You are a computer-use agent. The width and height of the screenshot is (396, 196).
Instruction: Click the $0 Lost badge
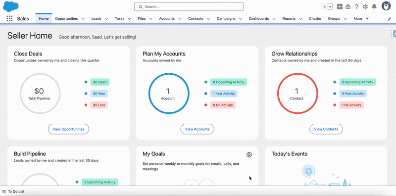(99, 105)
